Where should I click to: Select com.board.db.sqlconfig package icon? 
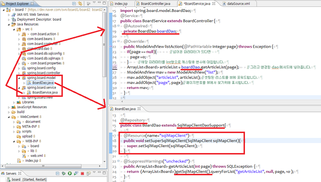tap(24, 54)
